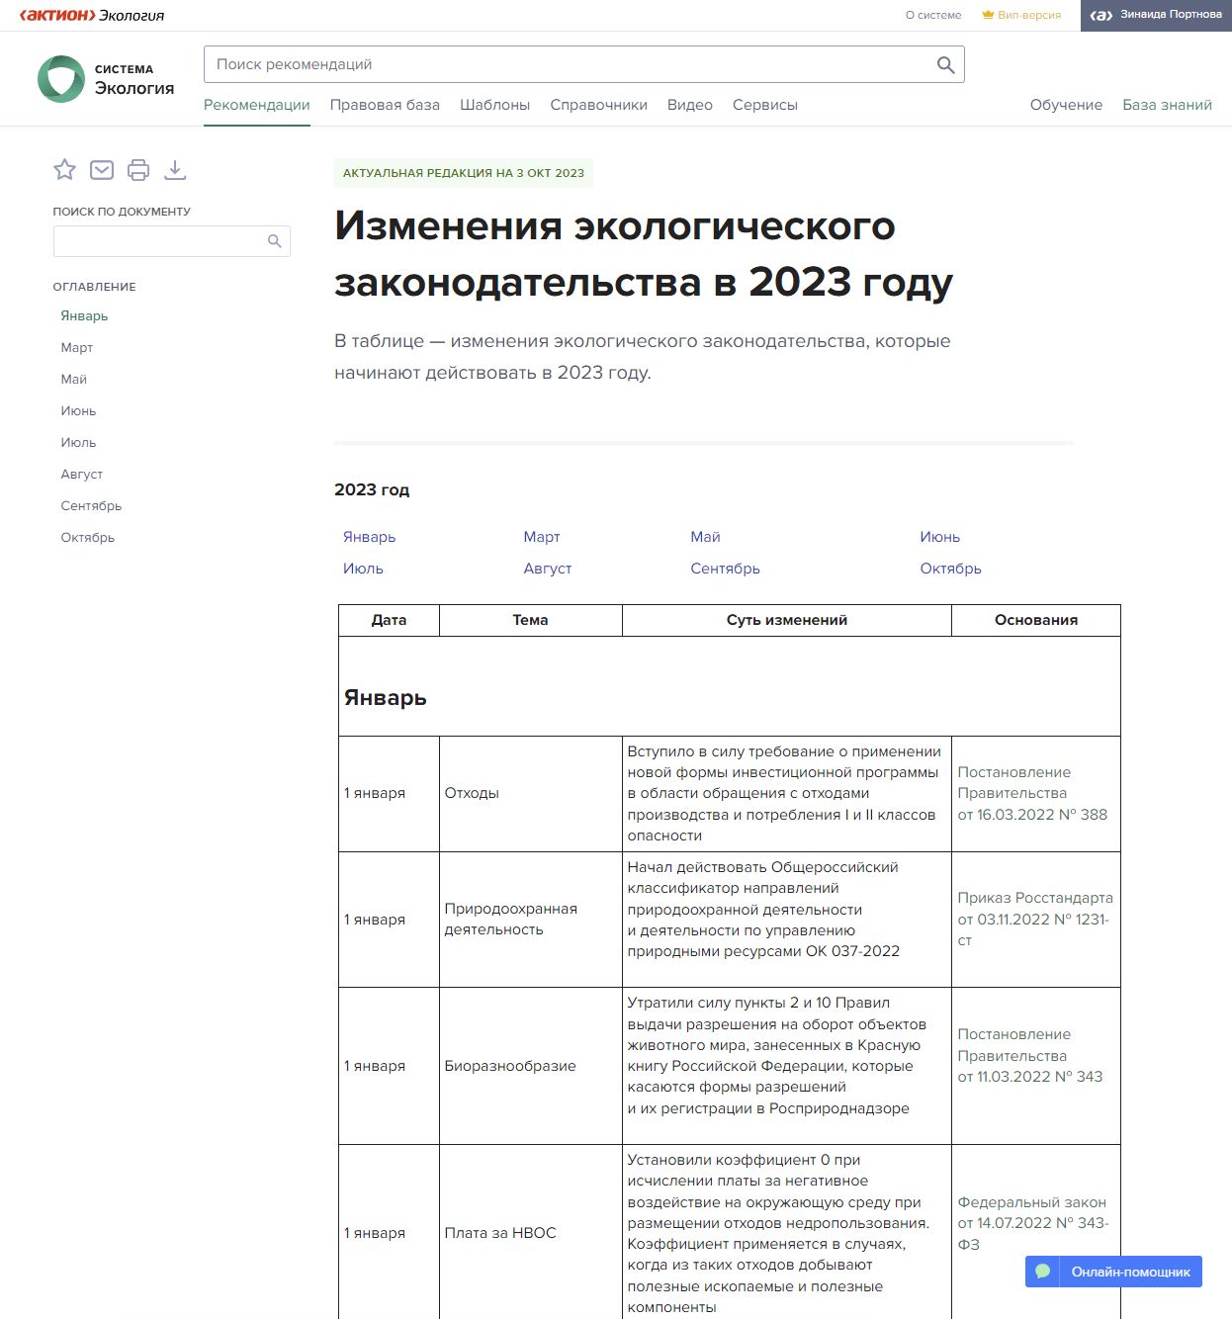This screenshot has height=1319, width=1232.
Task: Follow the Август anchor link above the table
Action: tap(547, 569)
